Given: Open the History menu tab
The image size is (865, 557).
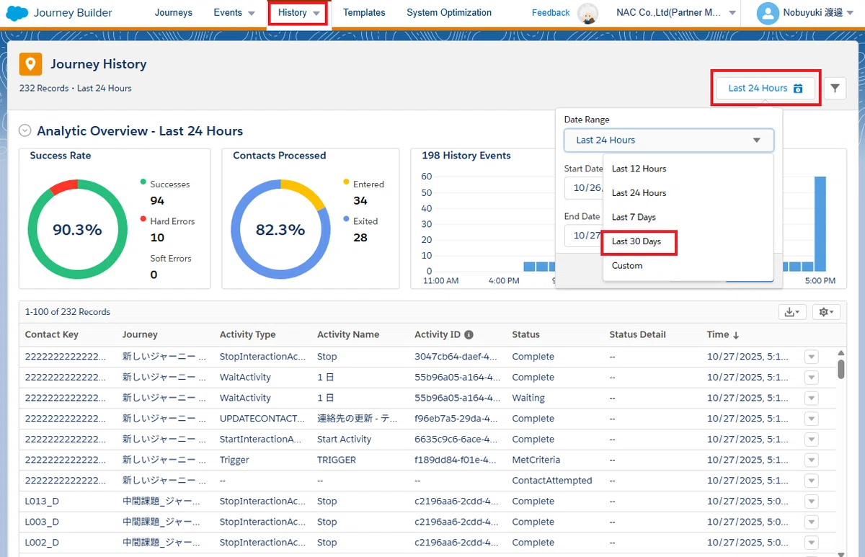Looking at the screenshot, I should (299, 12).
